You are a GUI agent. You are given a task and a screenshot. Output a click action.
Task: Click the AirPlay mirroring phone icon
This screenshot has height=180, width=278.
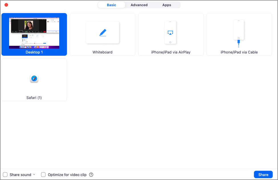pos(170,32)
